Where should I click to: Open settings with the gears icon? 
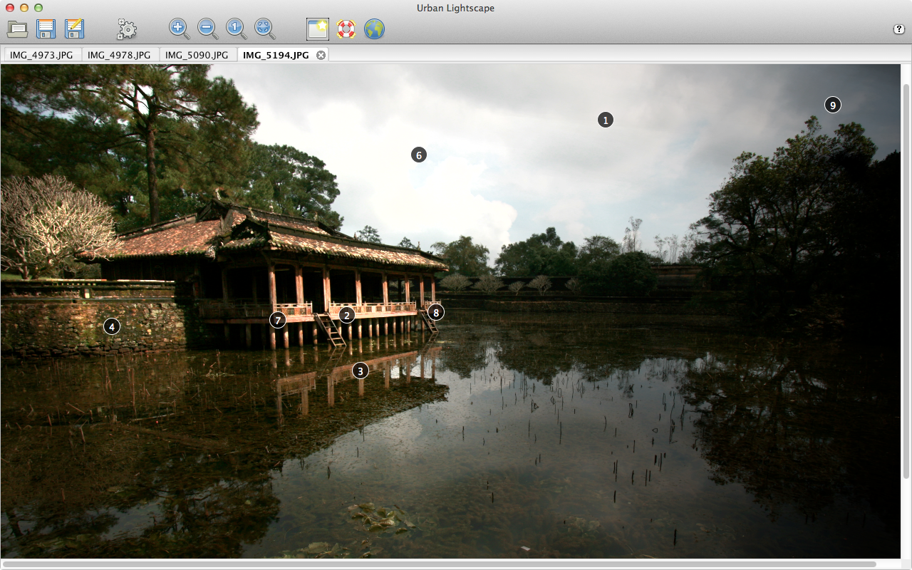[127, 29]
